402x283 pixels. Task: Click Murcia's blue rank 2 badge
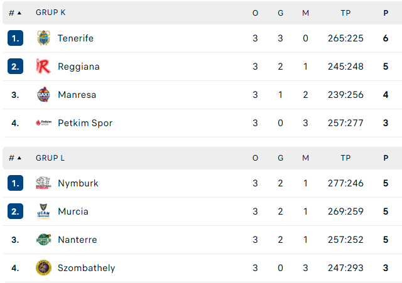(15, 211)
